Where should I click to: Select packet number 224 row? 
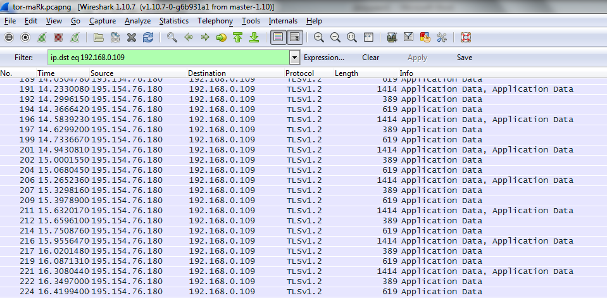(x=304, y=292)
